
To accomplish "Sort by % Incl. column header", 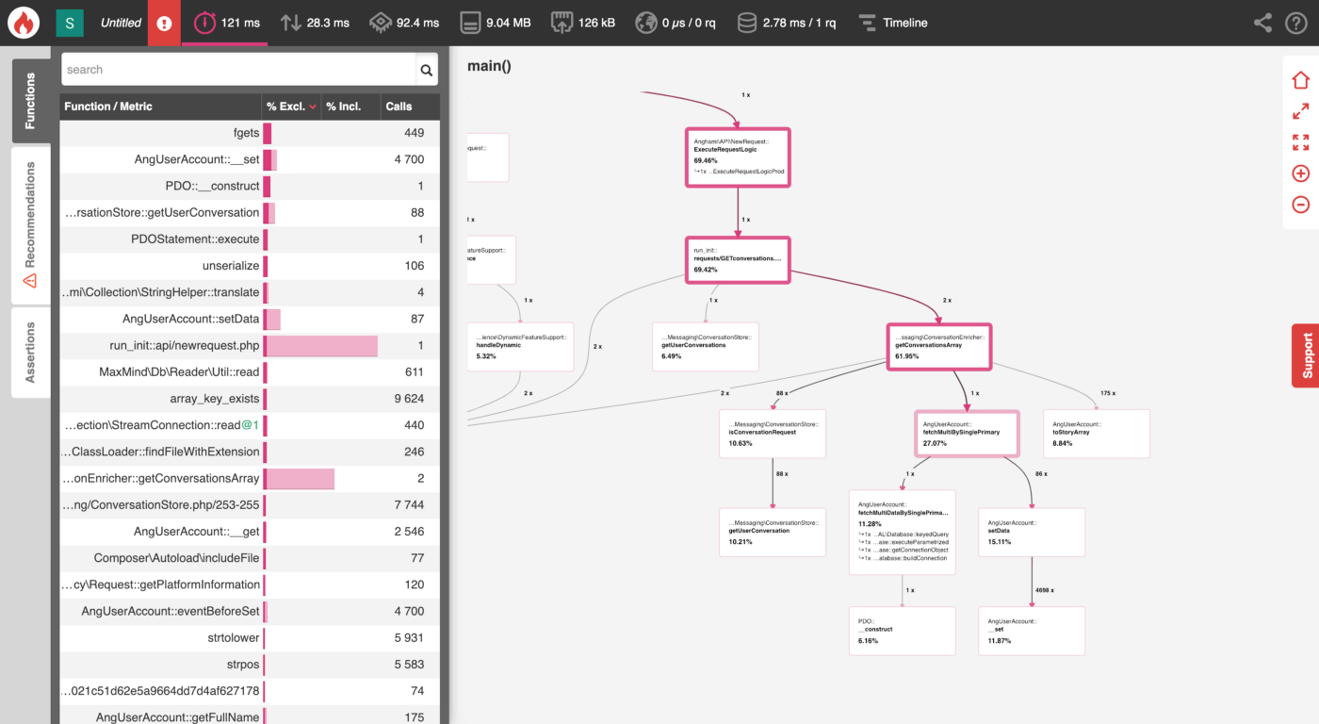I will [x=344, y=107].
